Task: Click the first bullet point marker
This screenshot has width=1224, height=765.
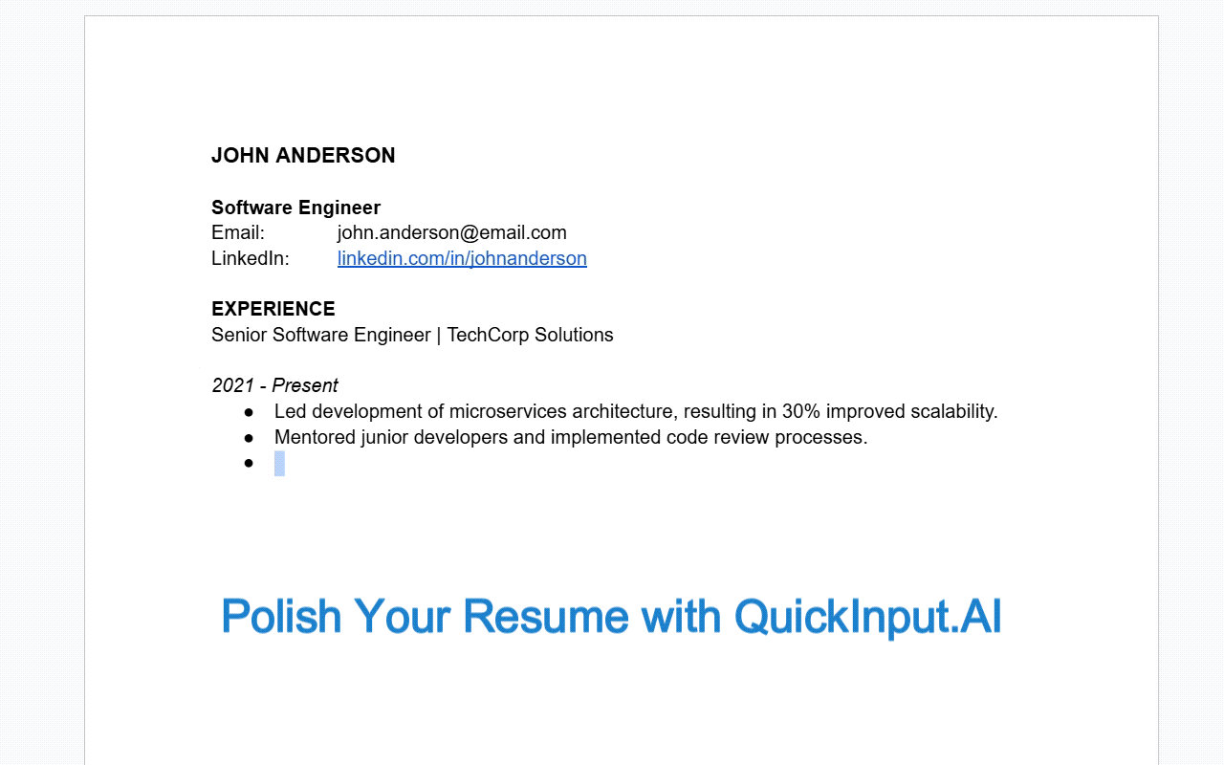Action: 249,411
